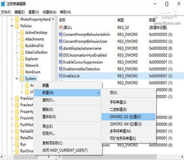Viewport: 184px width, 160px height.
Task: Select 二进制值(B) in the submenu
Action: (129, 109)
